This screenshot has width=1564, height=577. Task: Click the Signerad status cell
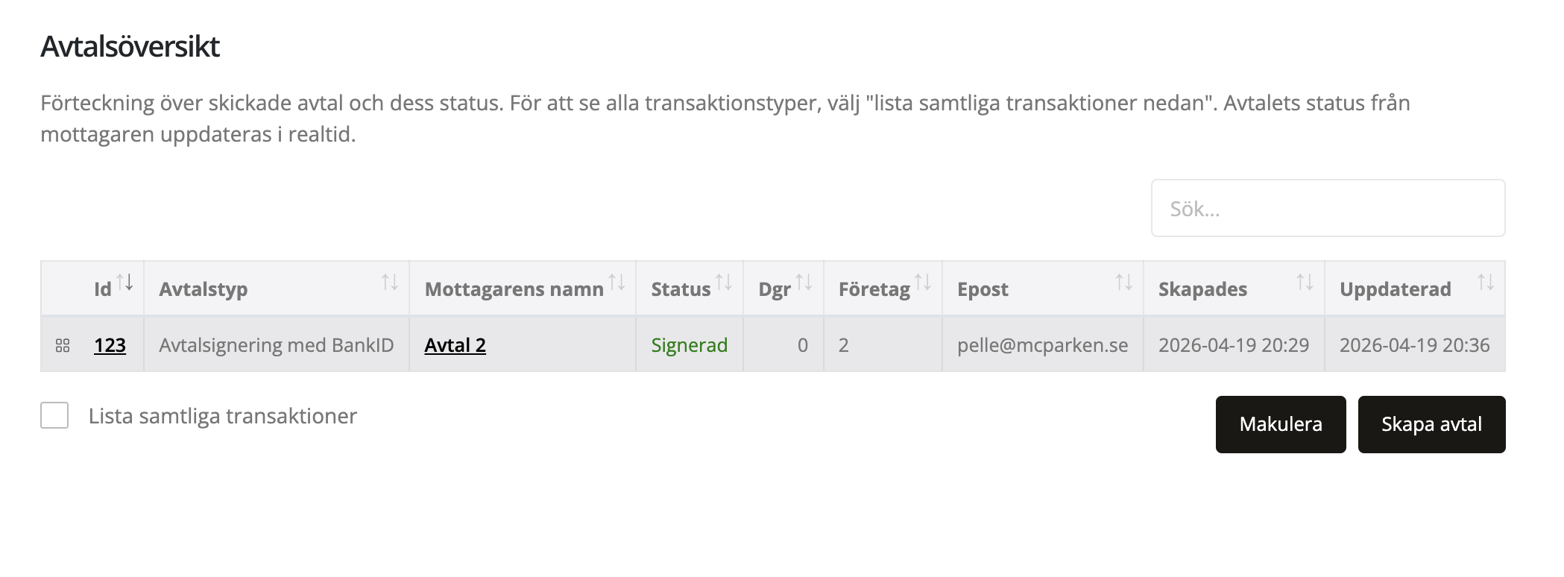[x=689, y=345]
